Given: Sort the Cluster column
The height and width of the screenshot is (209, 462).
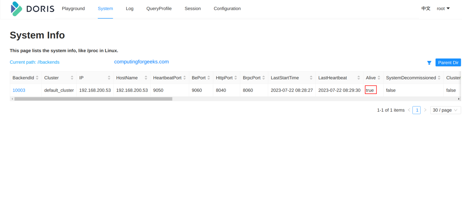Looking at the screenshot, I should point(73,77).
